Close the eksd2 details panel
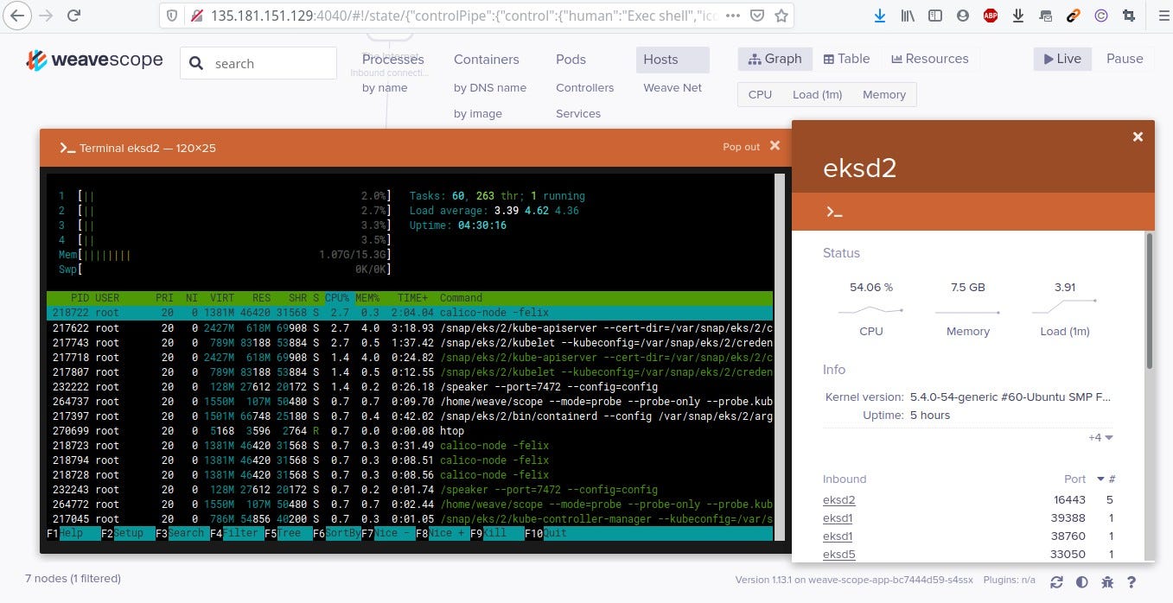Image resolution: width=1173 pixels, height=603 pixels. 1138,136
